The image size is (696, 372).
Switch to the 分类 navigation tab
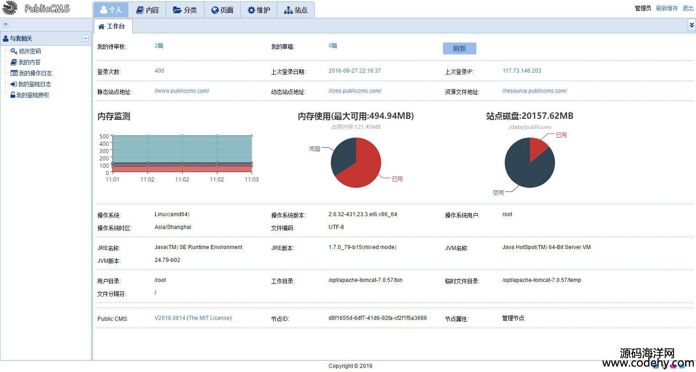(x=185, y=10)
